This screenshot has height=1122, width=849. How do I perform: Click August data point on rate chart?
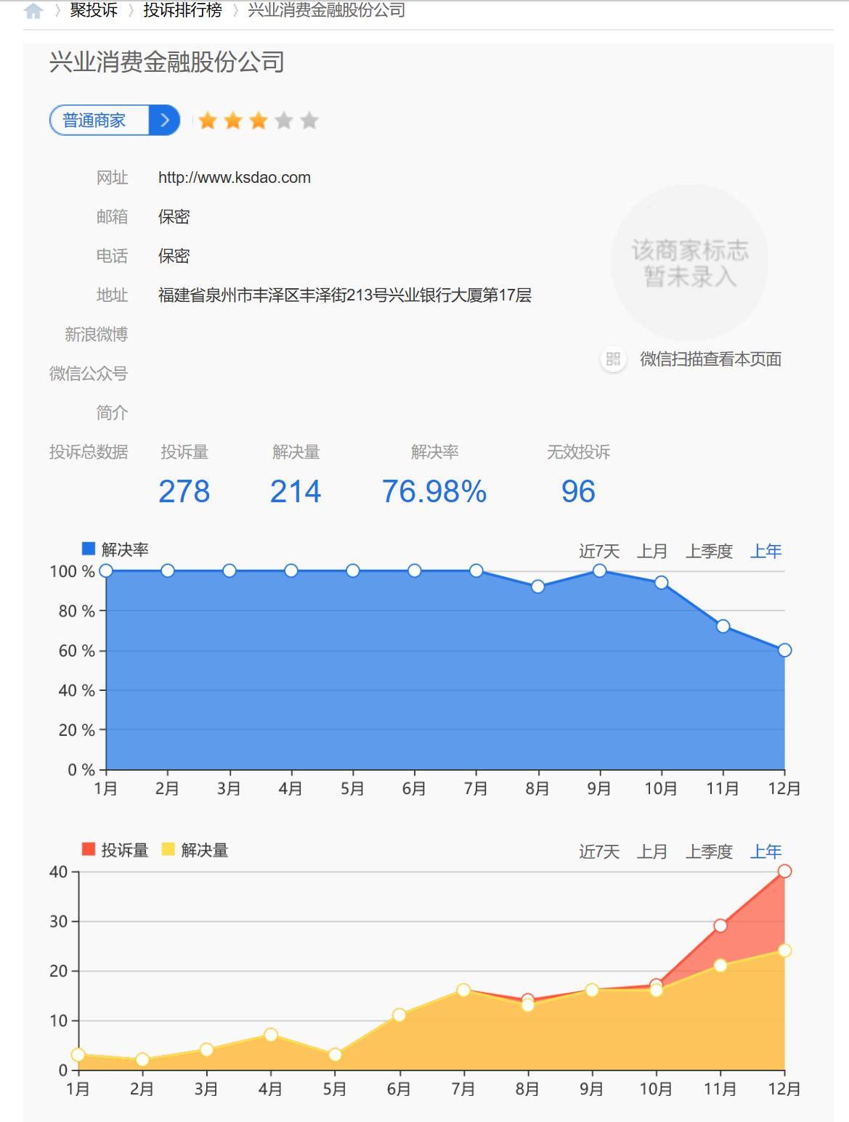click(537, 586)
